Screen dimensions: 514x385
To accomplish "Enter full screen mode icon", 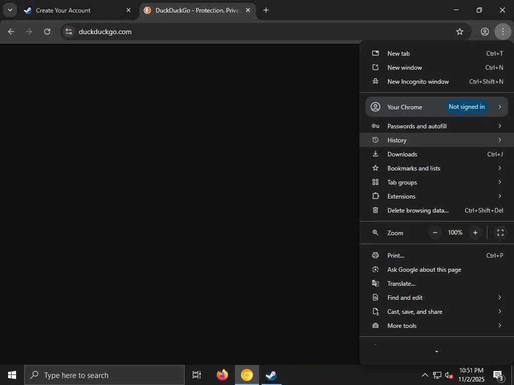I will point(500,233).
